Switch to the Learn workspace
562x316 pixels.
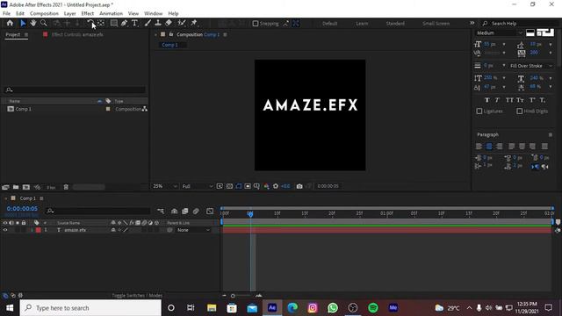(x=362, y=24)
